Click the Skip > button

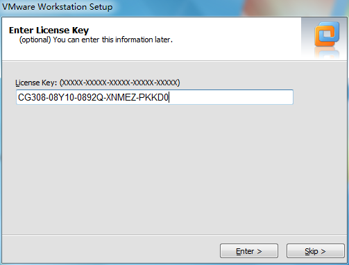tap(316, 250)
